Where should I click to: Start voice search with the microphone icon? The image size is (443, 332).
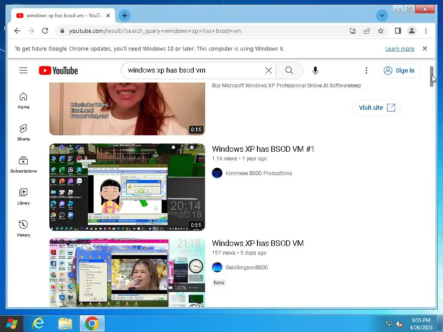pyautogui.click(x=315, y=70)
